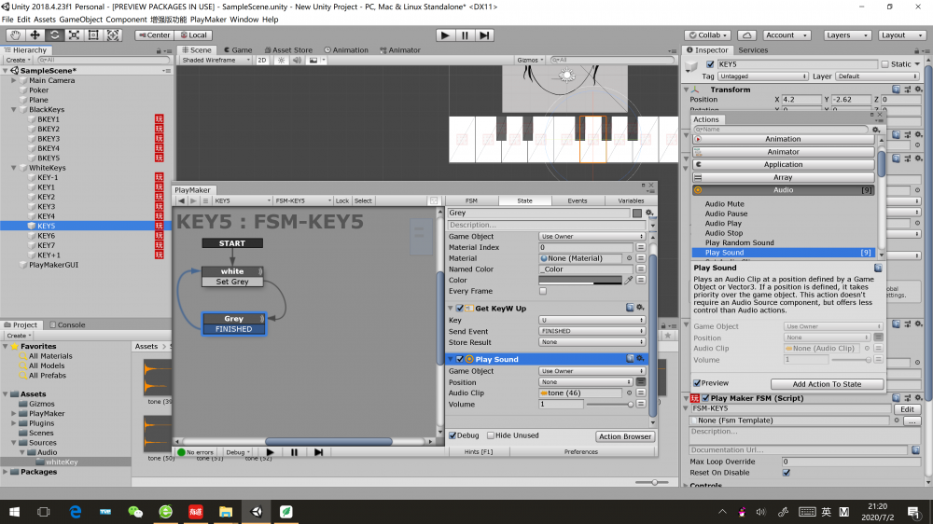Collapse BlackKeys in Hierarchy

coord(14,109)
